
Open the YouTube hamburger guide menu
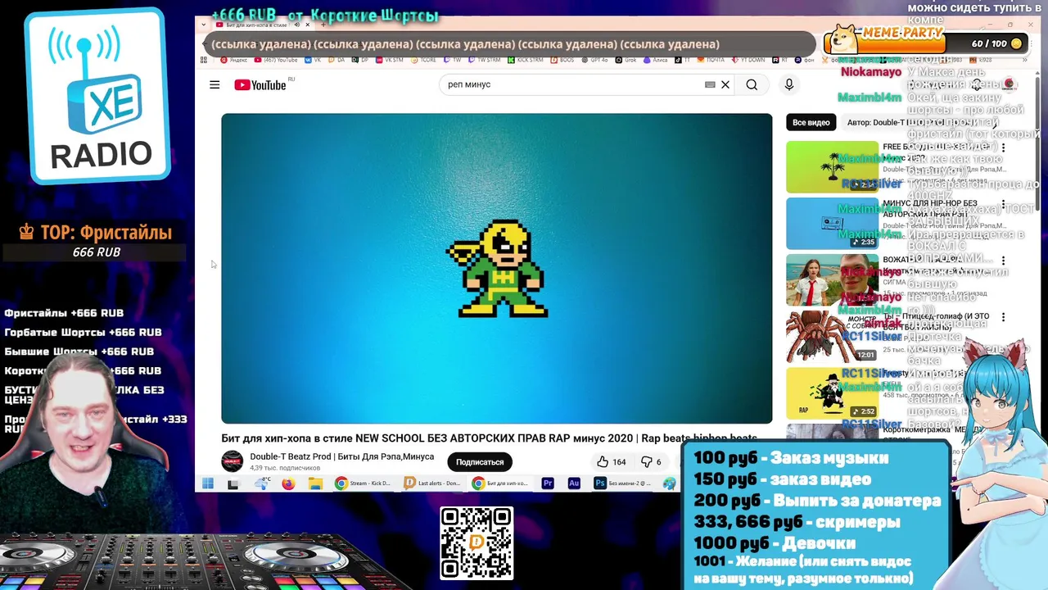[215, 84]
